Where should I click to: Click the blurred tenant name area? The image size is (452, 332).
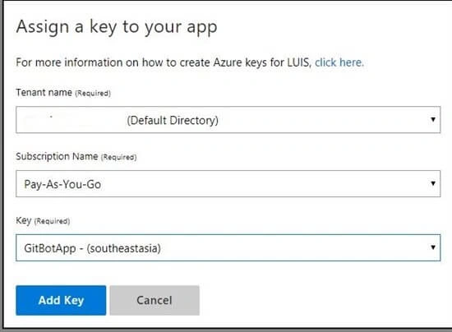pos(69,120)
